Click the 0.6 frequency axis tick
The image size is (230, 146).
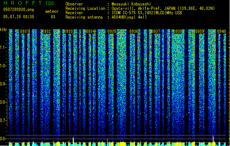3,139
